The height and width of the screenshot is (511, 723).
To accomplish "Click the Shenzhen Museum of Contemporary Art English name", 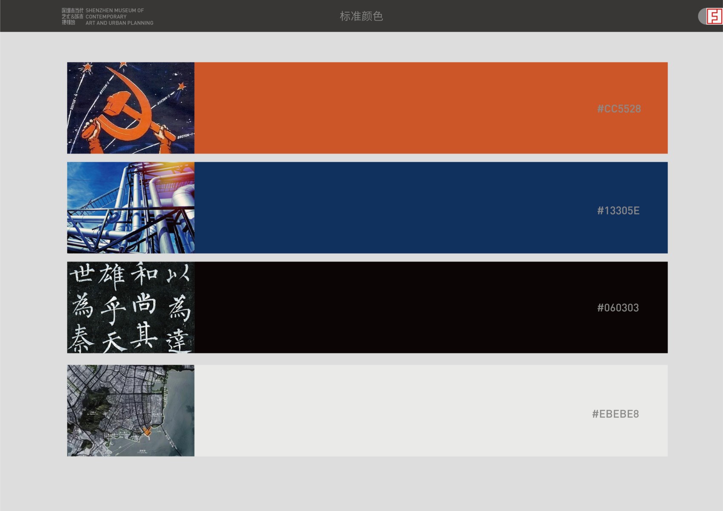I will 120,17.
